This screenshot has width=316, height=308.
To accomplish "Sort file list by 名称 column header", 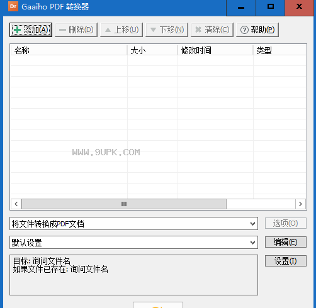I will pyautogui.click(x=69, y=50).
